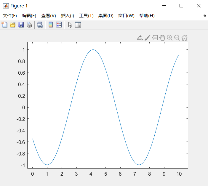Open a file with the folder icon

(x=13, y=25)
